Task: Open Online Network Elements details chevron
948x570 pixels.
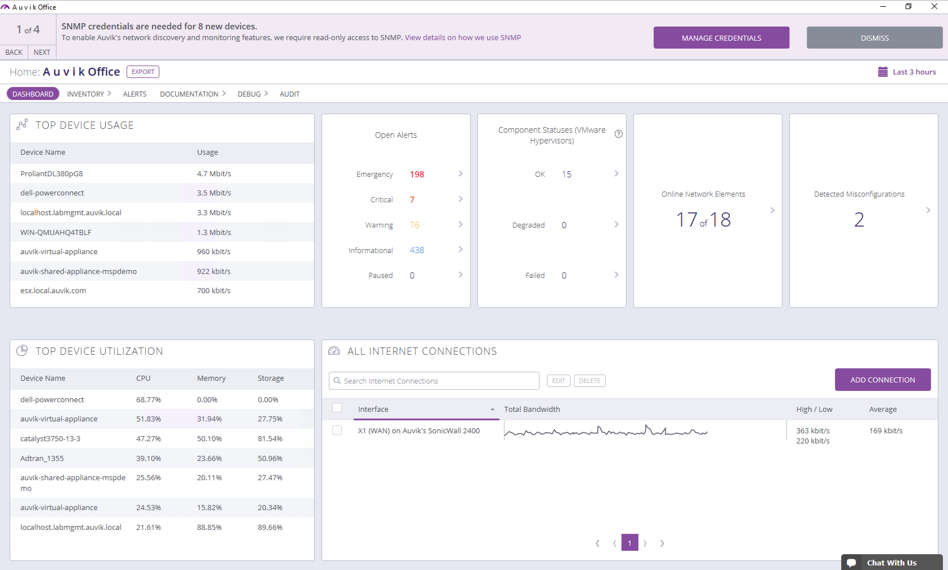Action: pos(772,210)
